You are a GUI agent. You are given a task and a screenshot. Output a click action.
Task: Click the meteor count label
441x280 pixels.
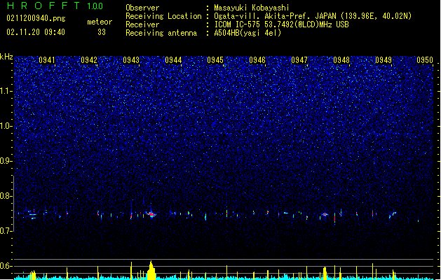coord(100,22)
